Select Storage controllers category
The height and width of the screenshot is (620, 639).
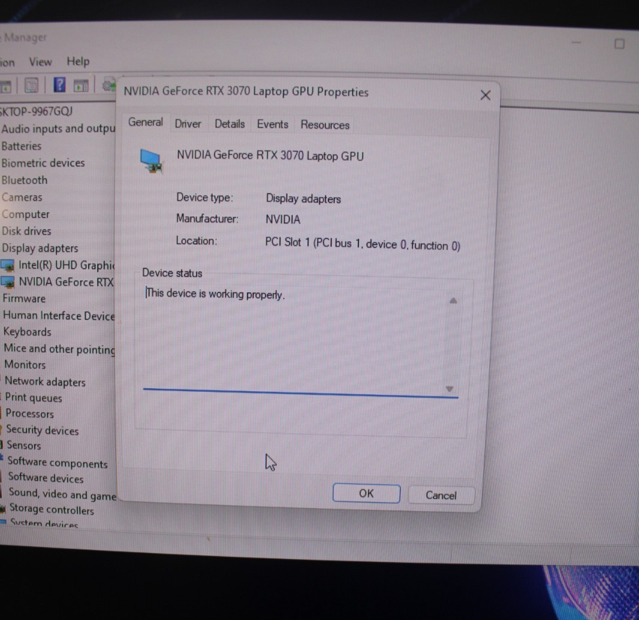coord(52,509)
